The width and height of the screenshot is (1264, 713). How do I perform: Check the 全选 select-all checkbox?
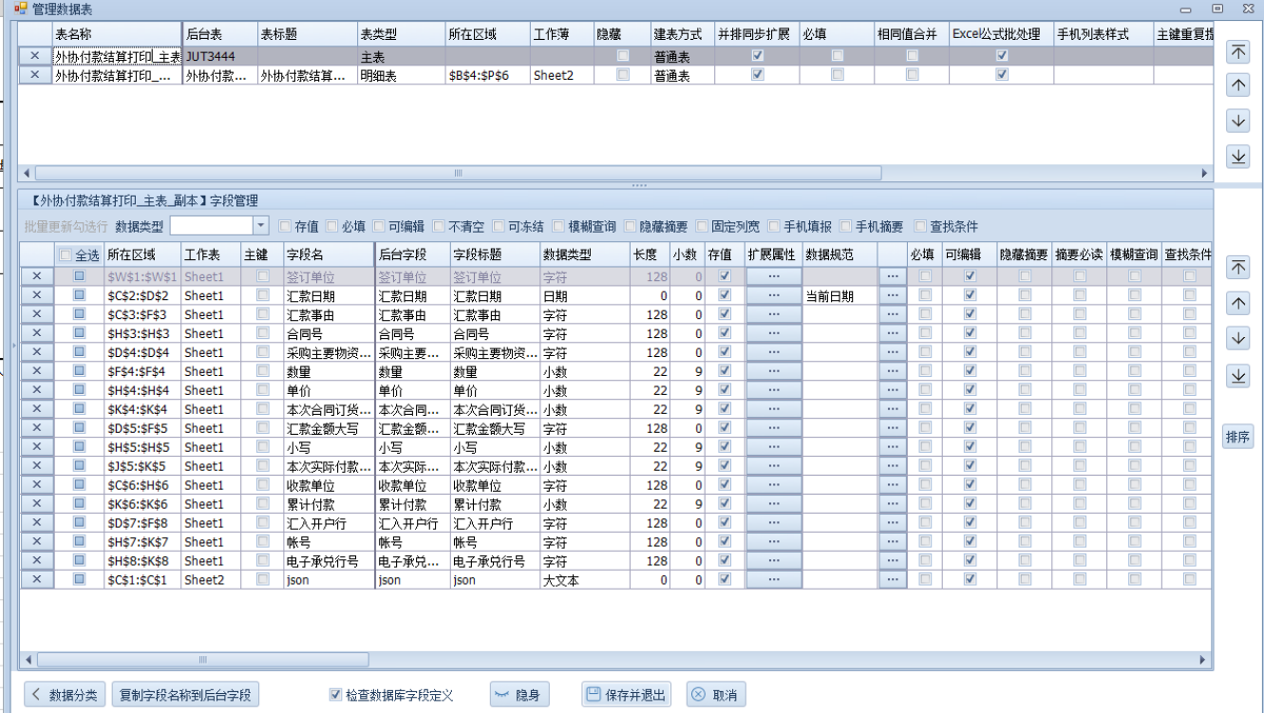[x=66, y=255]
